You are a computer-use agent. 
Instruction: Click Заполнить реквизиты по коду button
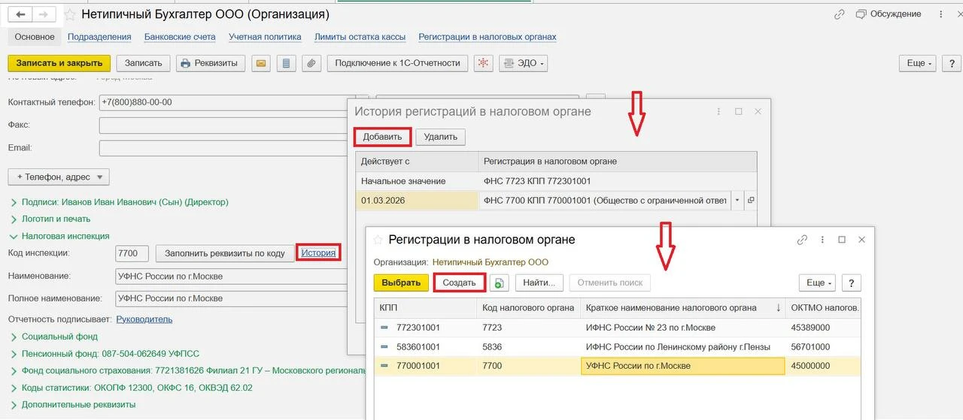[225, 253]
